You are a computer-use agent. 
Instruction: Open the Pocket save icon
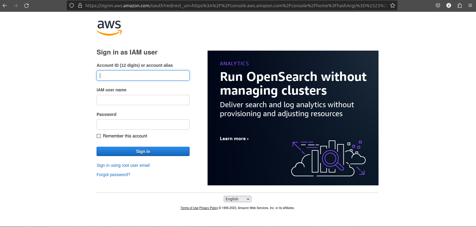point(438,5)
